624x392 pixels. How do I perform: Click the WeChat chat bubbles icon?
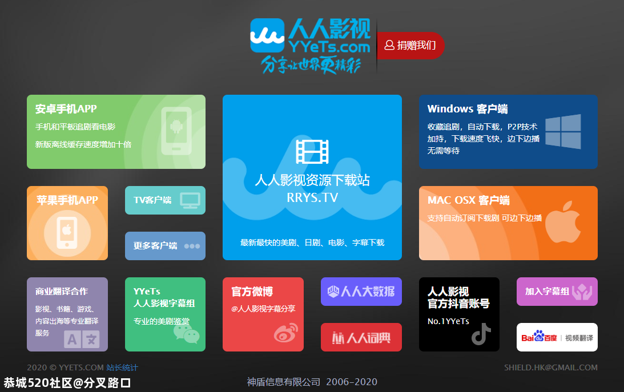(186, 334)
